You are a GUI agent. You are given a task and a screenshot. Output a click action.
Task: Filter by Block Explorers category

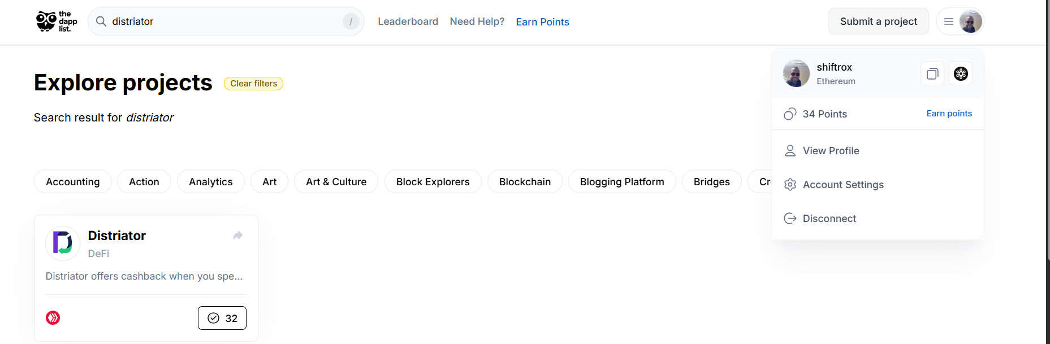coord(433,182)
